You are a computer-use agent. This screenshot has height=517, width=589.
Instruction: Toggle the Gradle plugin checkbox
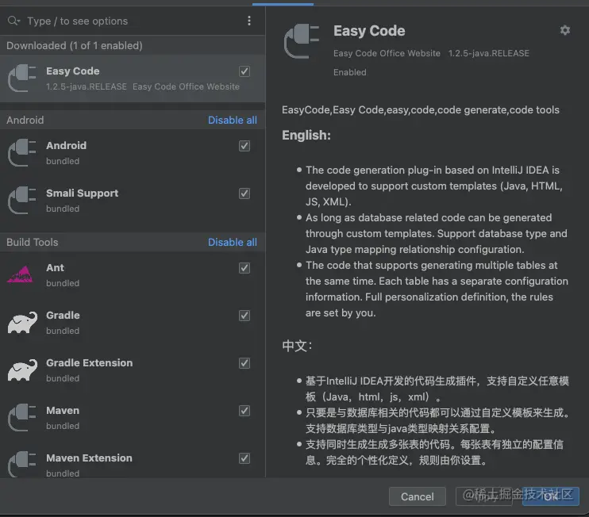(244, 316)
